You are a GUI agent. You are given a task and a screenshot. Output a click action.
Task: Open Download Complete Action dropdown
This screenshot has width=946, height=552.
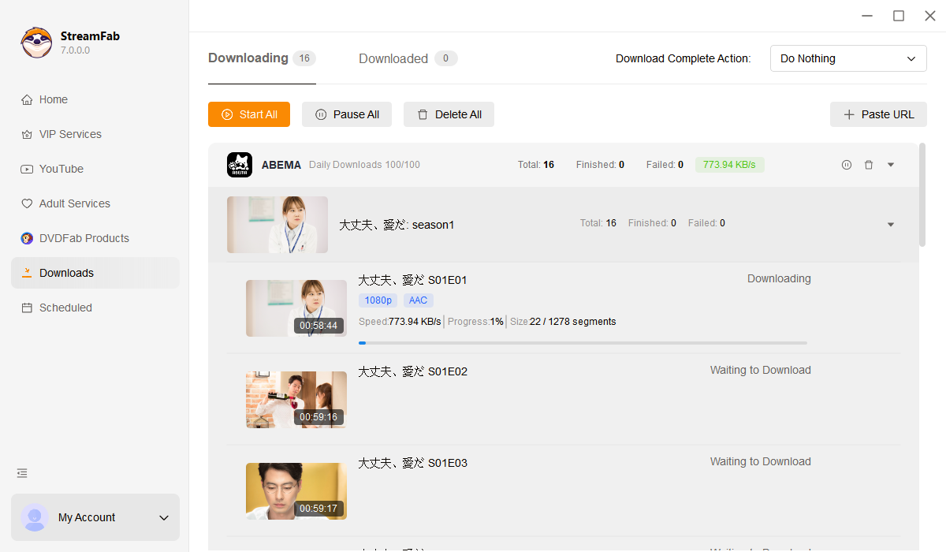pyautogui.click(x=848, y=58)
